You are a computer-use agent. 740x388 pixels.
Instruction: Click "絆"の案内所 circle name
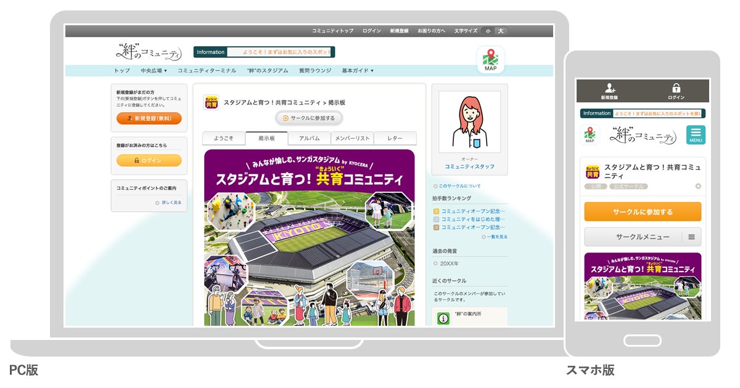(468, 315)
